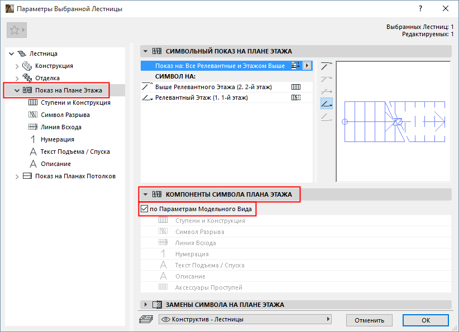Click symbol type icon for Выше Релевантного Этажа
459x332 pixels.
(x=296, y=87)
